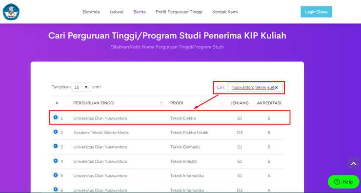Select Teknik Industri cell
Screen dimensions: 361x193
coord(183,161)
